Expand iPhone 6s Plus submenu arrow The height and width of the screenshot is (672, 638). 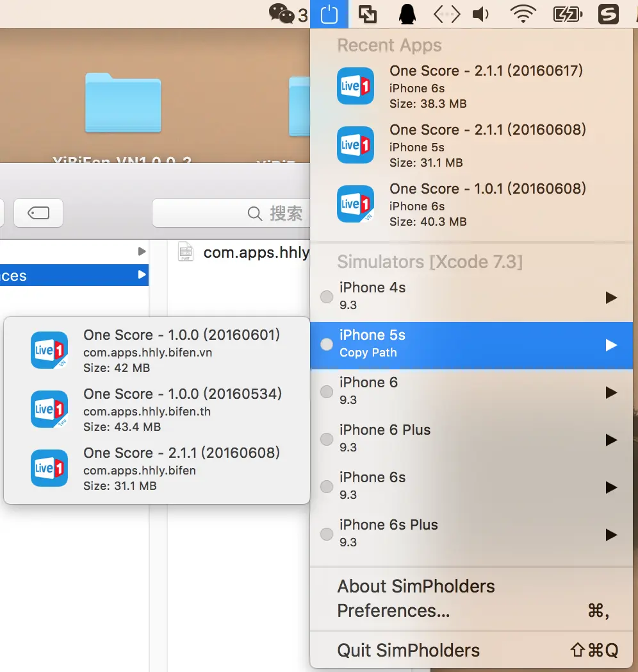tap(612, 535)
